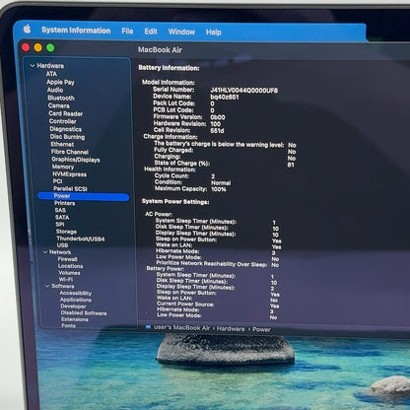Collapse the Software section chevron
Image resolution: width=410 pixels, height=410 pixels.
(x=47, y=286)
